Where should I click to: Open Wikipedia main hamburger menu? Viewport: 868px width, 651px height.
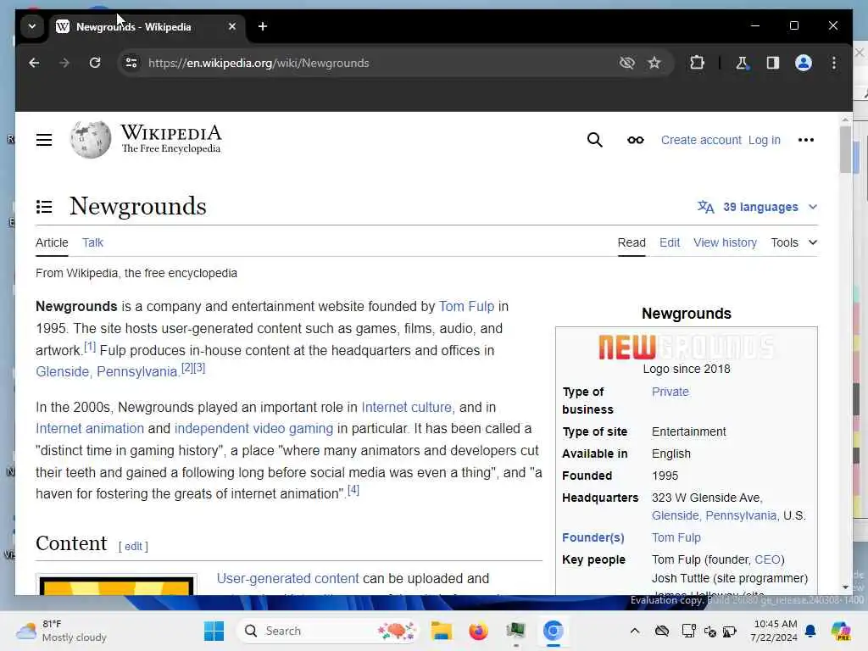pyautogui.click(x=44, y=140)
